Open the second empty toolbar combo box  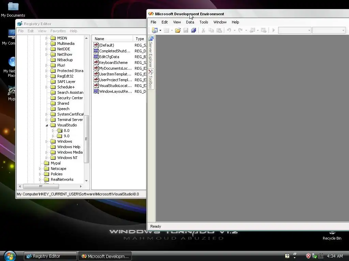329,30
